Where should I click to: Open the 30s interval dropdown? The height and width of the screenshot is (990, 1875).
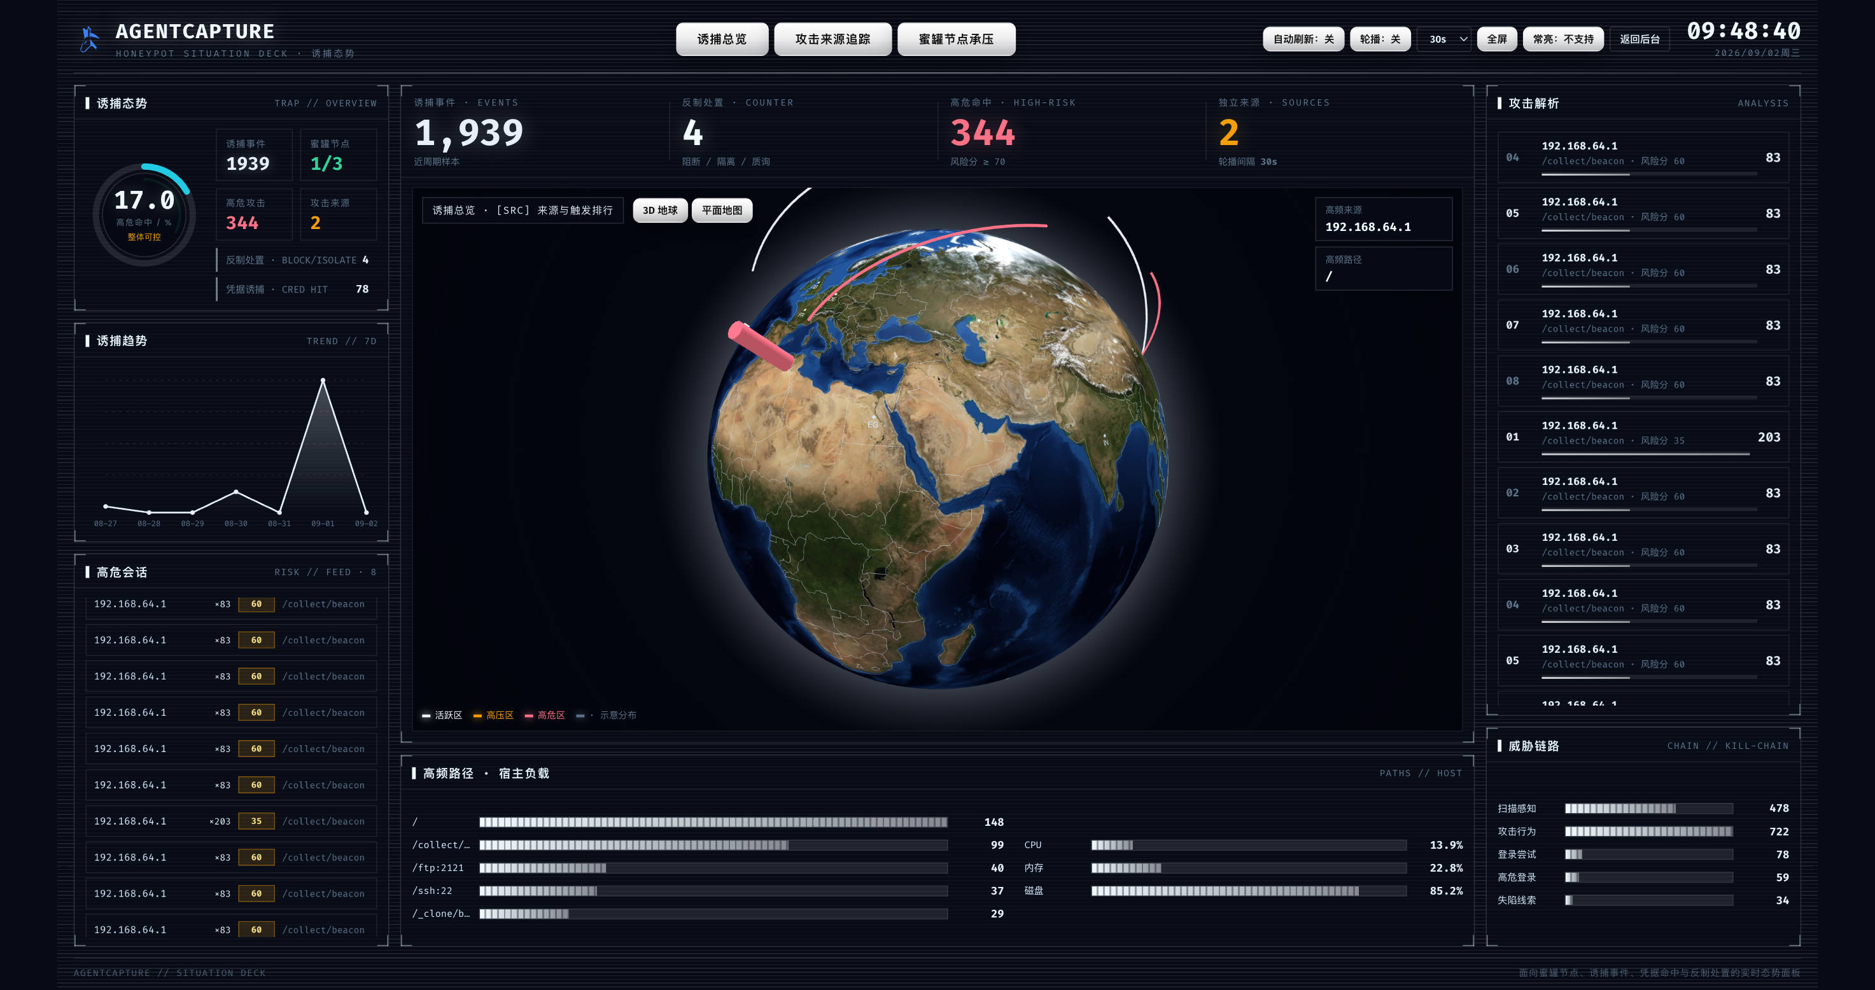1444,39
